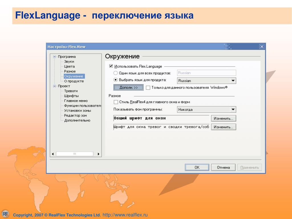
Task: Confirm settings with OK button
Action: click(x=197, y=167)
